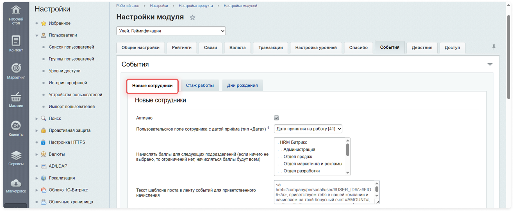Pin the tab panel with pin icon
Screen dimensions: 514x212
pos(494,47)
